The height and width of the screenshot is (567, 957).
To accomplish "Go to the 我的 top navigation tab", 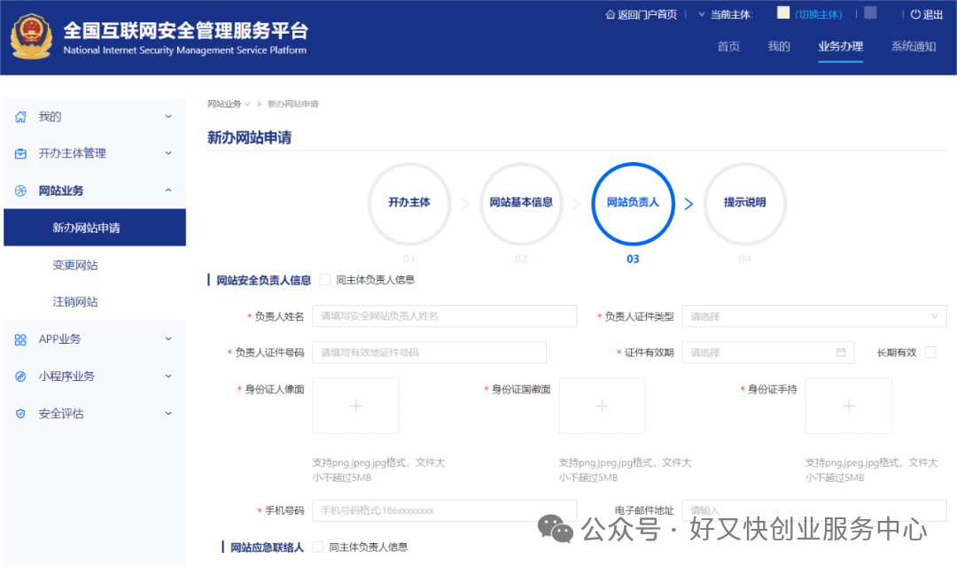I will (779, 46).
